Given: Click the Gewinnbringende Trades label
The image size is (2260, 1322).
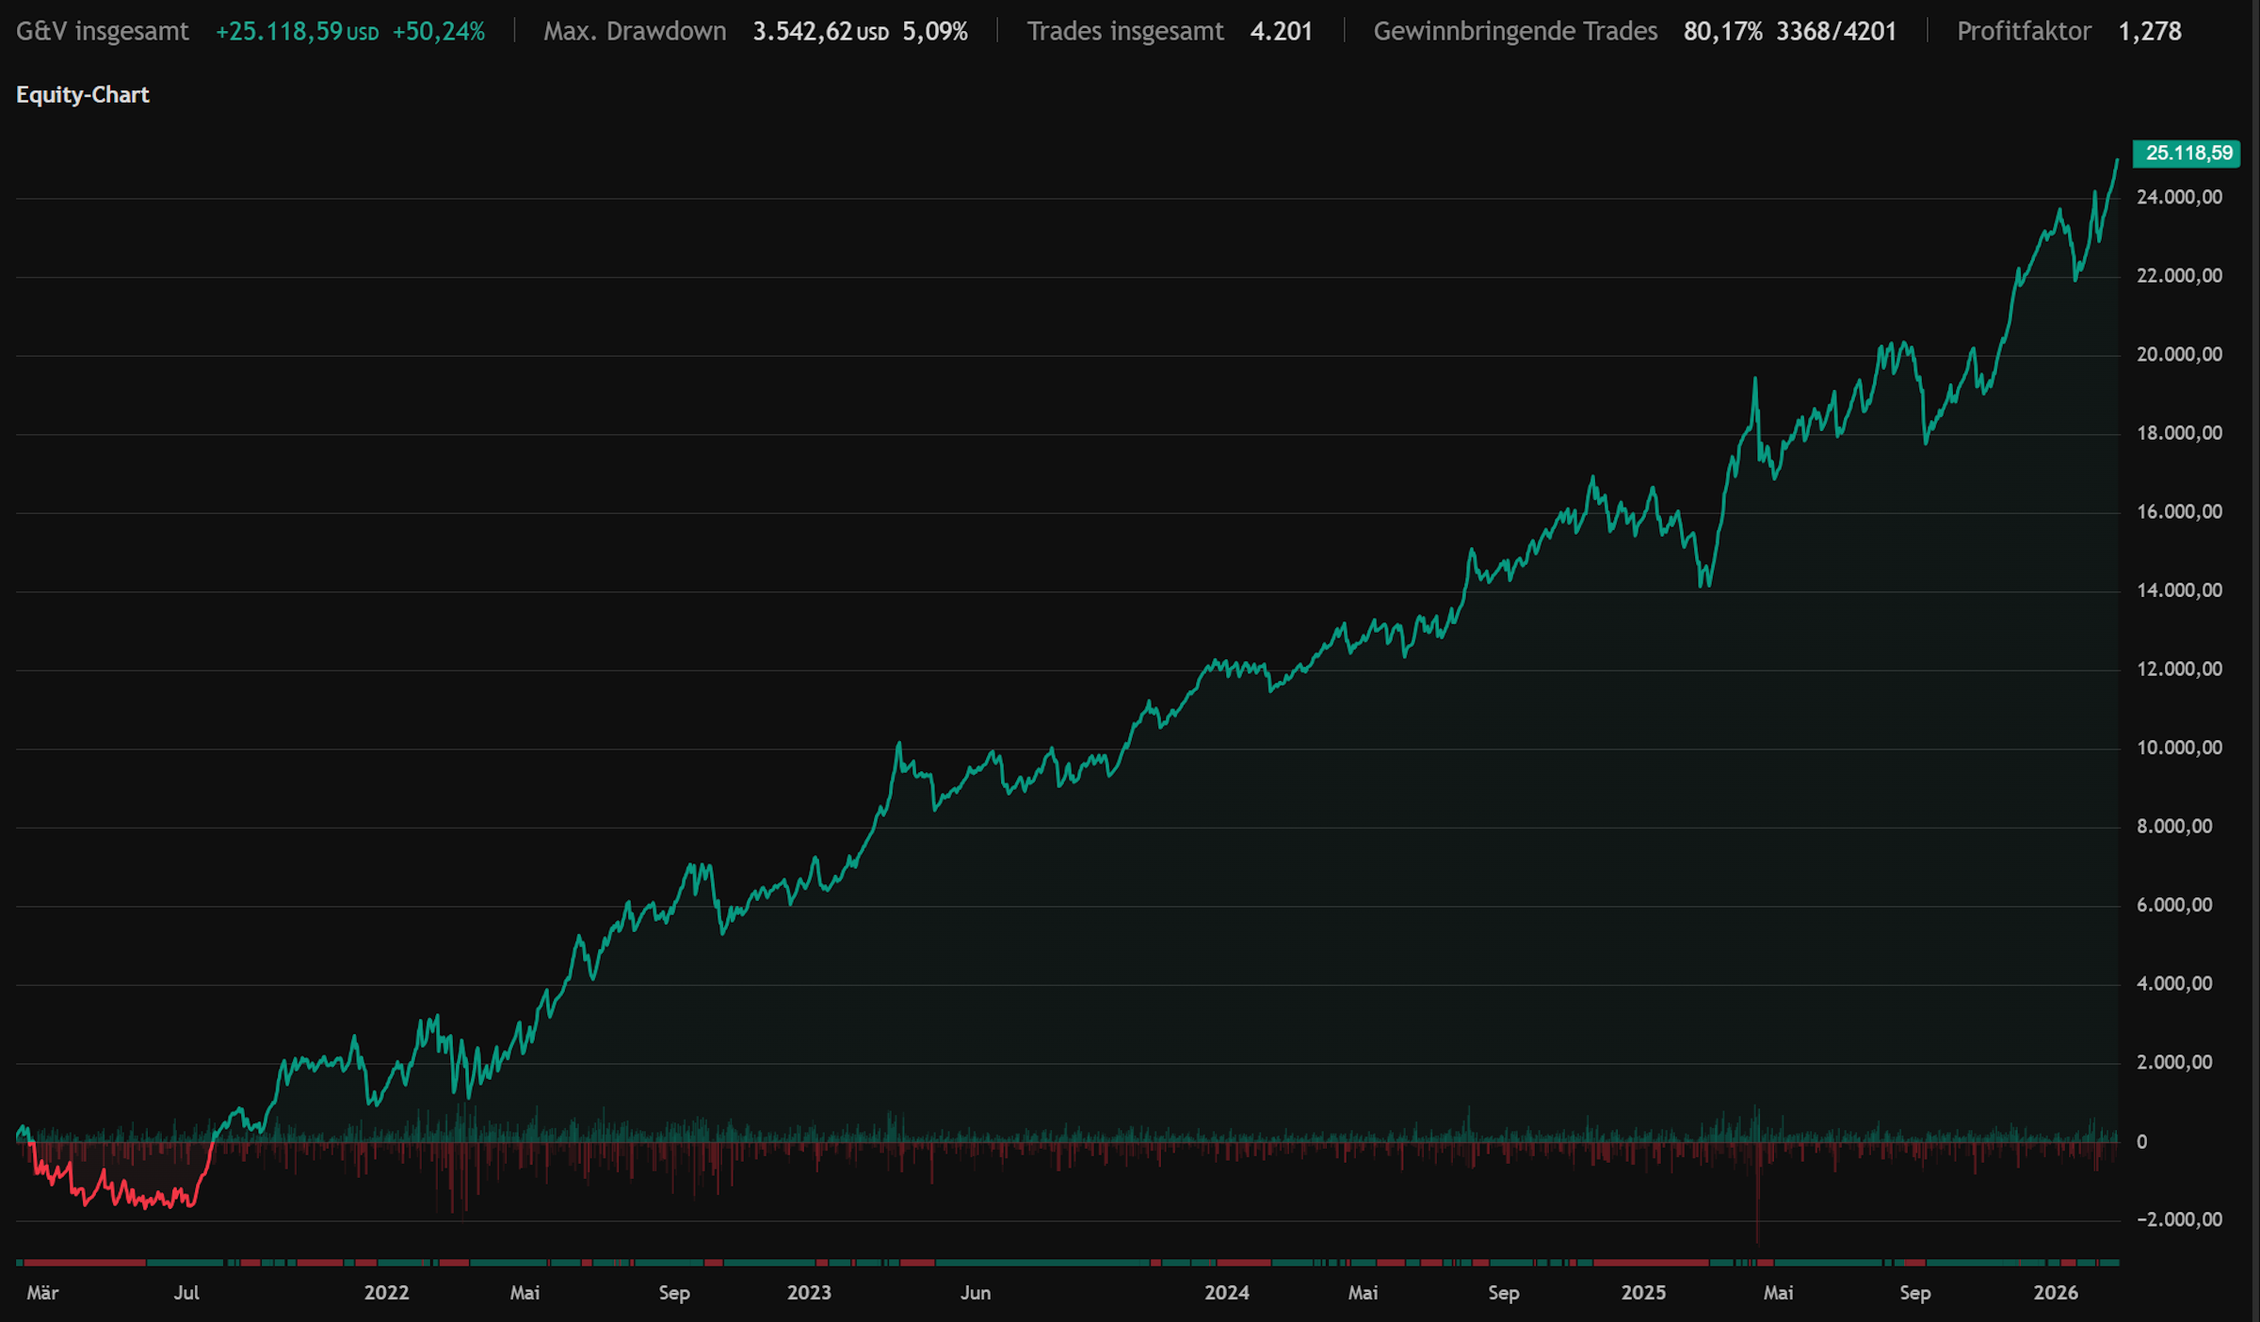Looking at the screenshot, I should click(1515, 31).
